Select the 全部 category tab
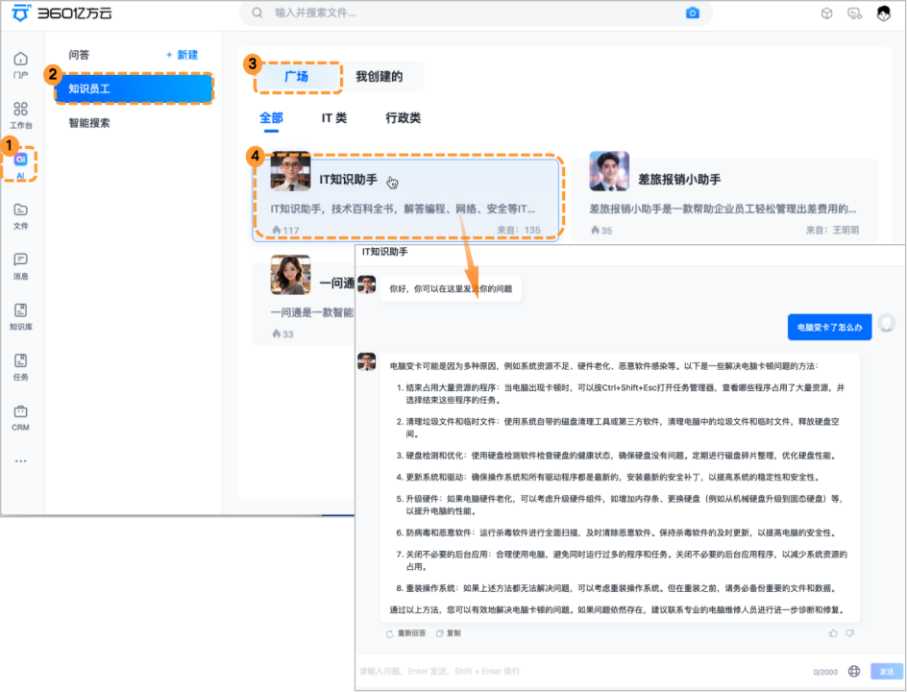This screenshot has width=907, height=692. point(271,118)
